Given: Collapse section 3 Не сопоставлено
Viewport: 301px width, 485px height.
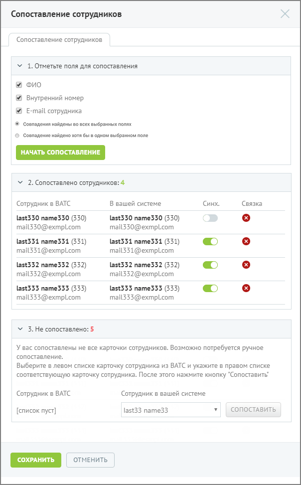Looking at the screenshot, I should (x=20, y=329).
